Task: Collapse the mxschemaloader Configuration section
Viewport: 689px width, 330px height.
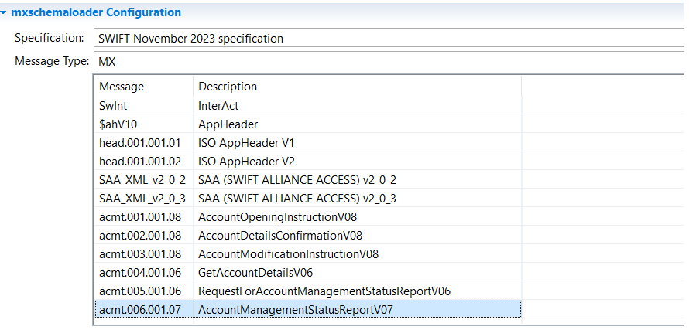Action: 5,13
